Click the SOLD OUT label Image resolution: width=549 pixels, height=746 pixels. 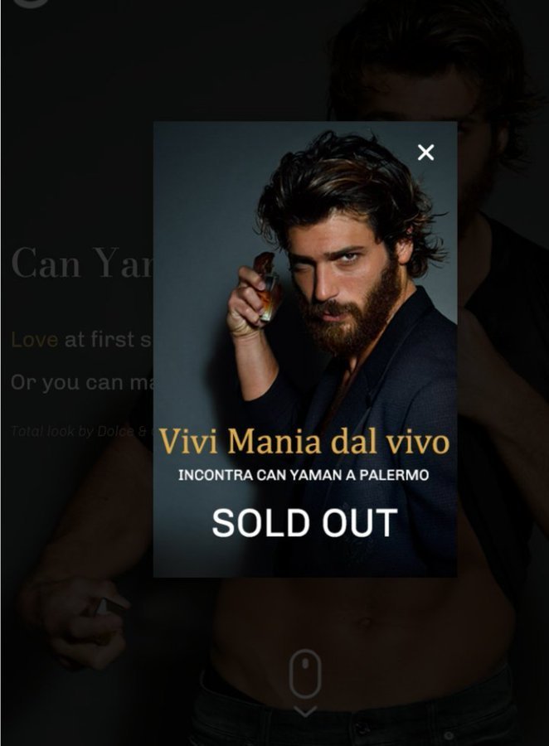[x=304, y=523]
